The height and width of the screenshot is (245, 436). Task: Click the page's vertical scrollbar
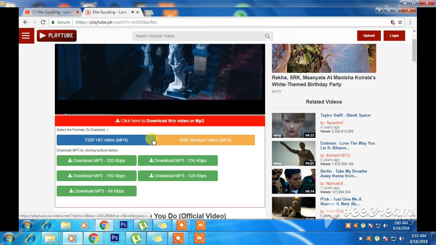point(414,51)
